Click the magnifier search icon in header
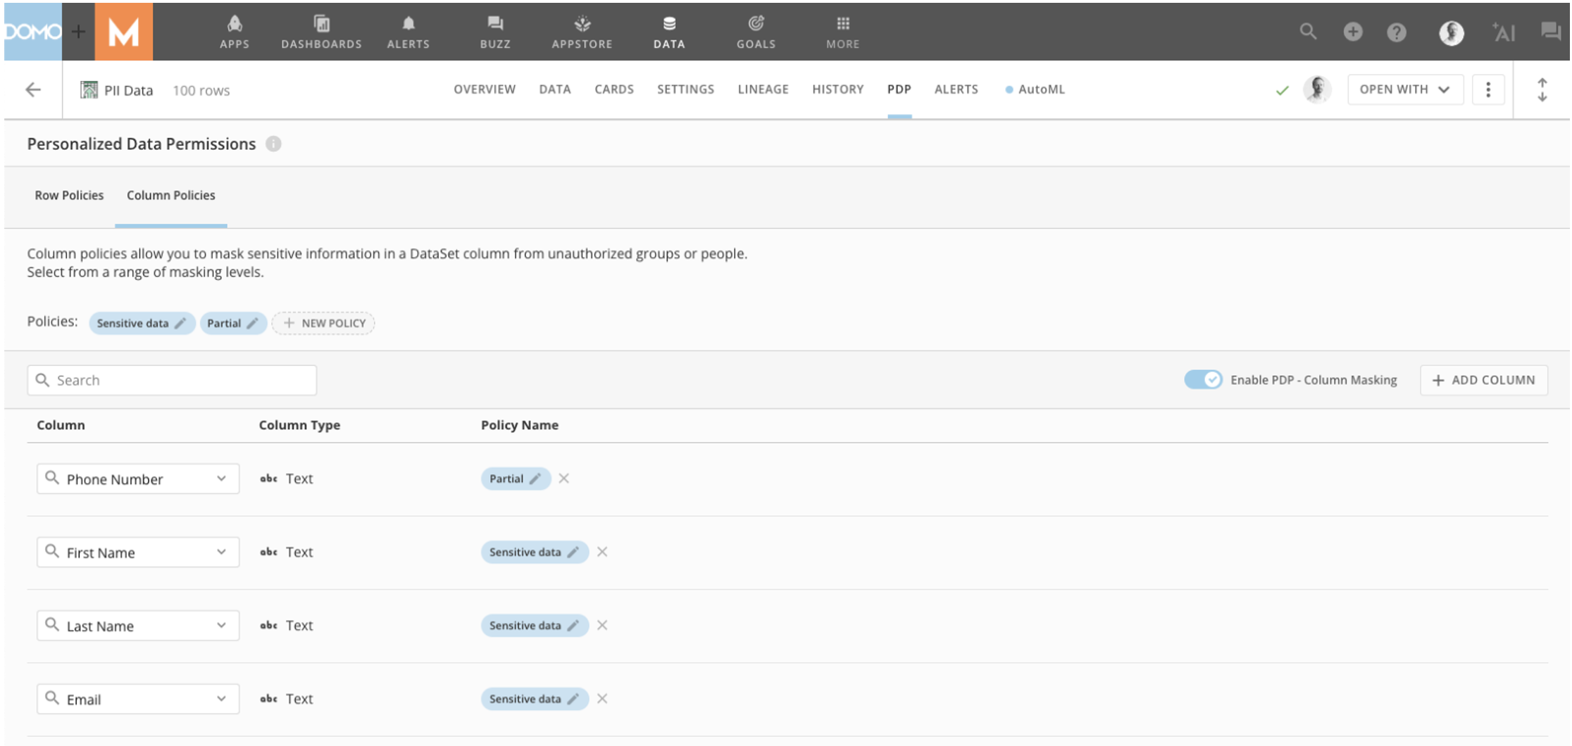Image resolution: width=1572 pixels, height=746 pixels. 1308,32
